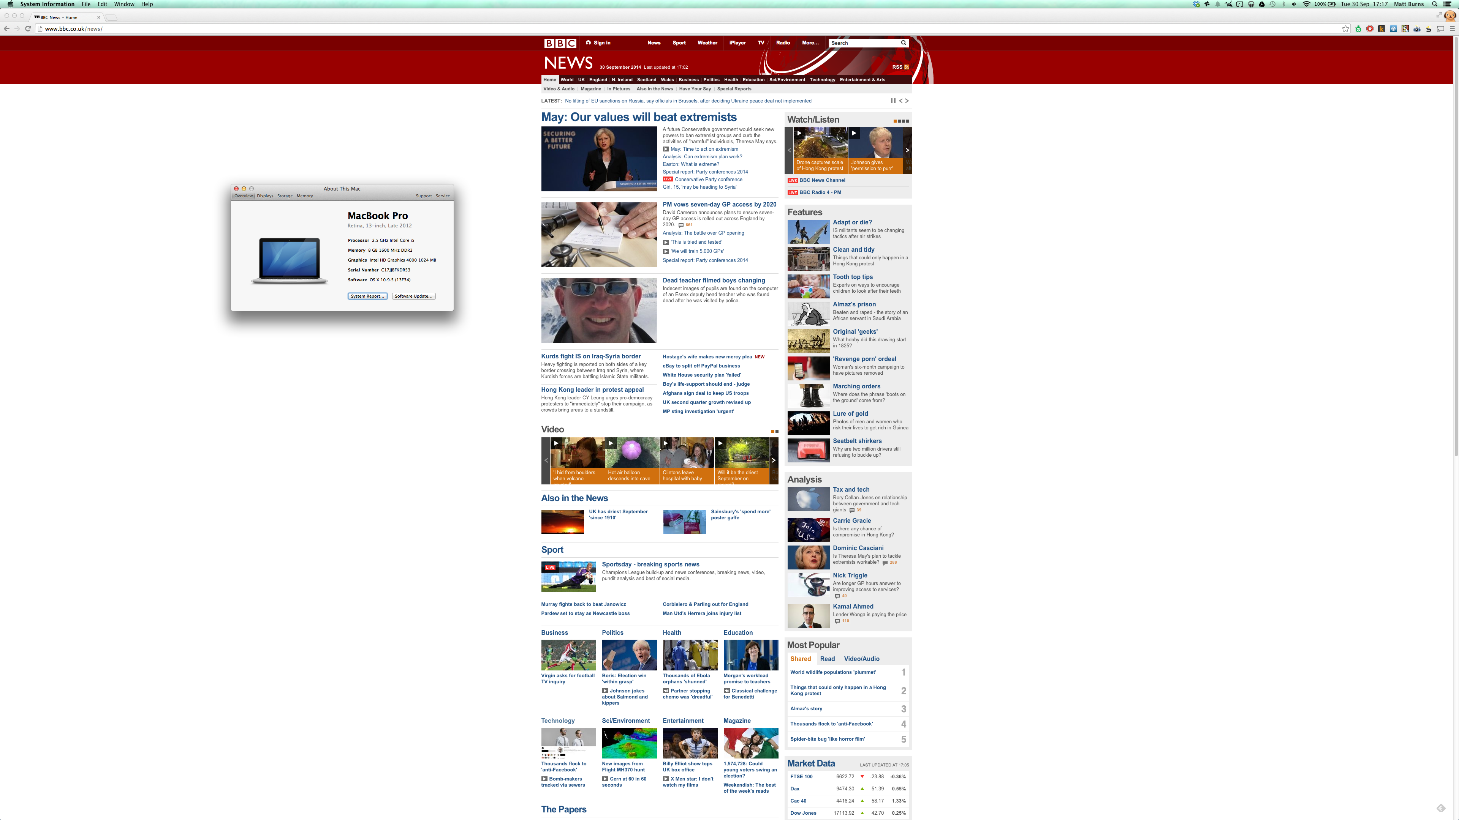
Task: Move the Video carousel back with left arrow
Action: point(546,460)
